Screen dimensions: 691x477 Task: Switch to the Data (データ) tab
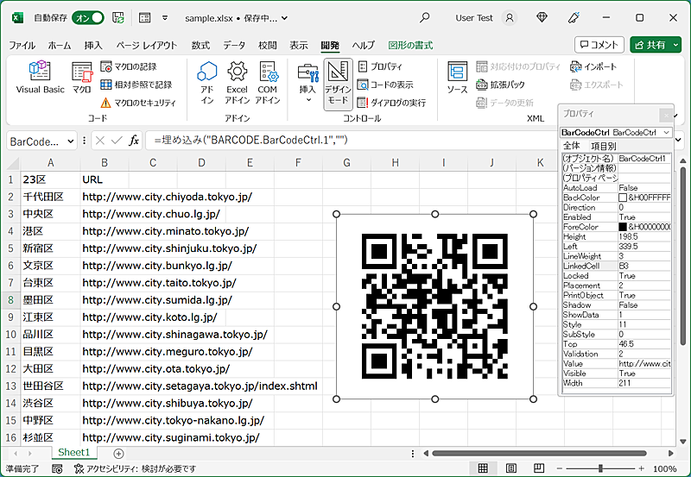234,46
